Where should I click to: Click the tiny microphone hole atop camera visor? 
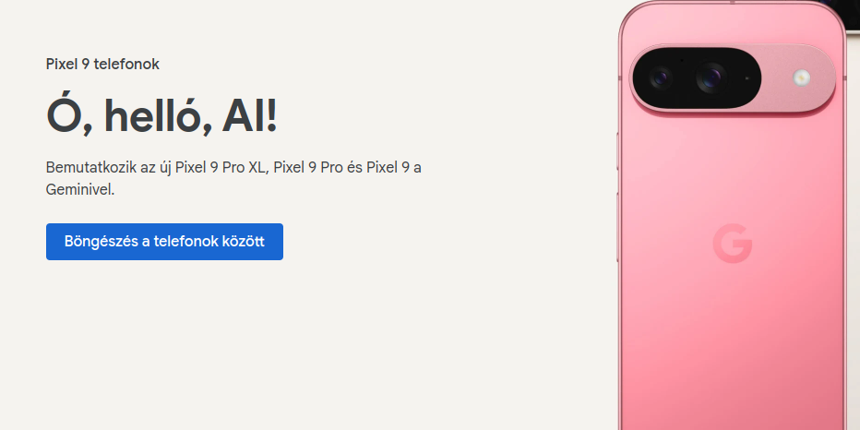coord(682,60)
